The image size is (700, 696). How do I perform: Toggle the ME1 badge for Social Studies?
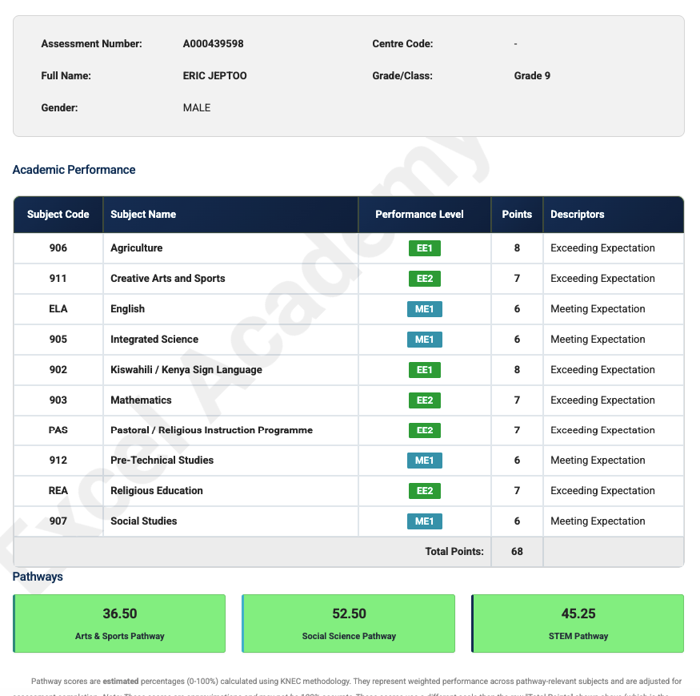[x=424, y=521]
